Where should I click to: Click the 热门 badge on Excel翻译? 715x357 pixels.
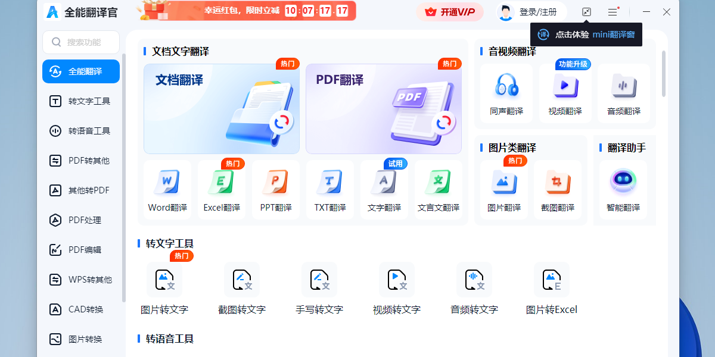[x=233, y=164]
